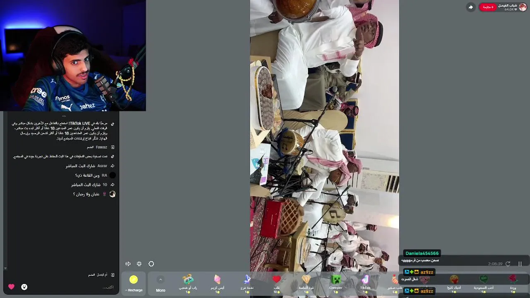Toggle the stream volume speaker icon
This screenshot has width=530, height=298.
click(128, 264)
